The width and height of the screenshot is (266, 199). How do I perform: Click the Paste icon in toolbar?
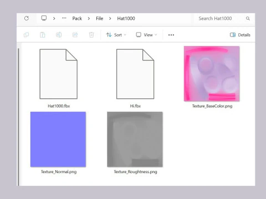click(43, 35)
